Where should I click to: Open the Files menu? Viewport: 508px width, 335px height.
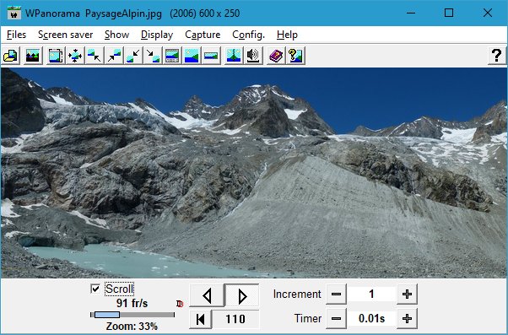tap(16, 35)
